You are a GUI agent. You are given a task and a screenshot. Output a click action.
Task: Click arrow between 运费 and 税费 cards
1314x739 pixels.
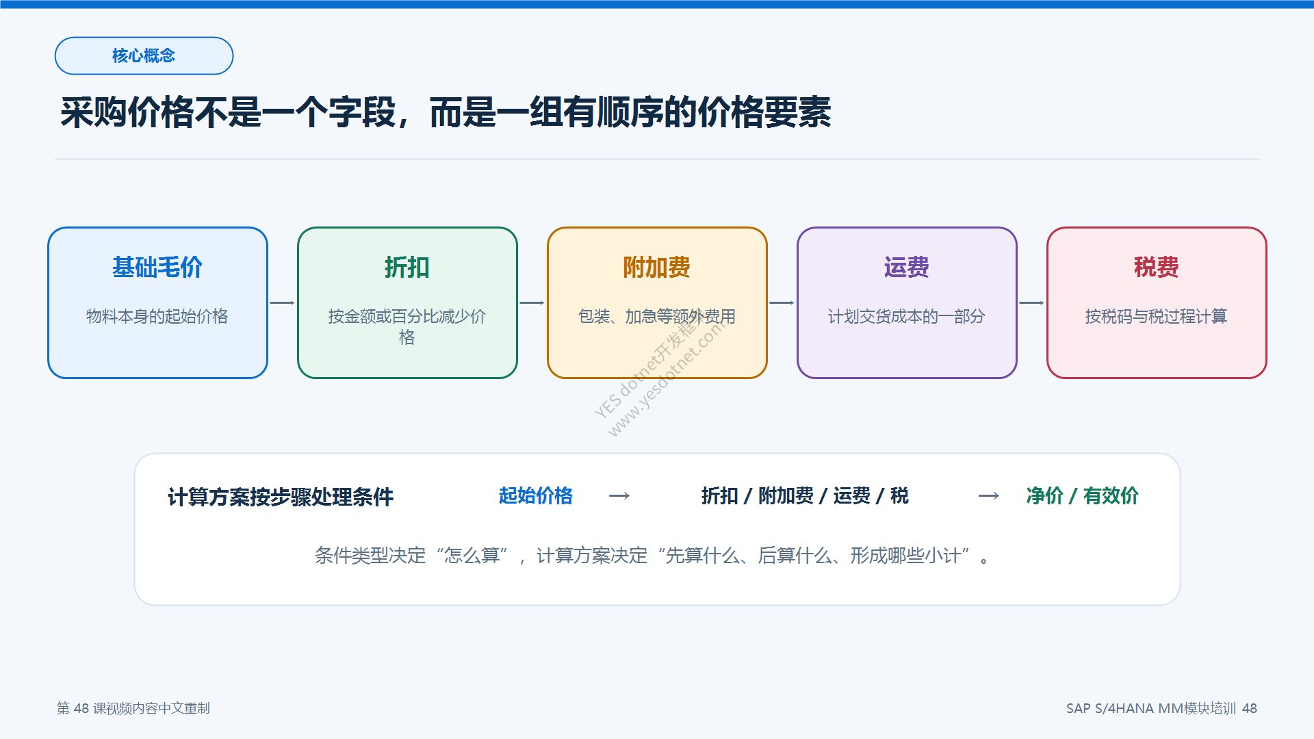[1031, 302]
